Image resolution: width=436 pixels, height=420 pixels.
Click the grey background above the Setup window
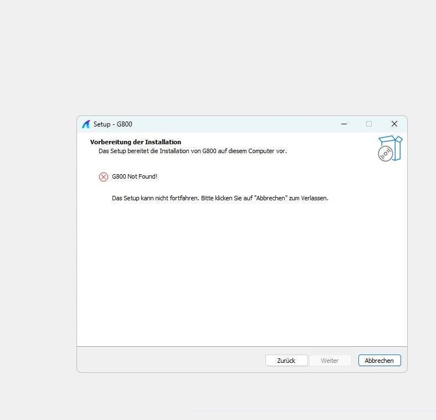(222, 55)
